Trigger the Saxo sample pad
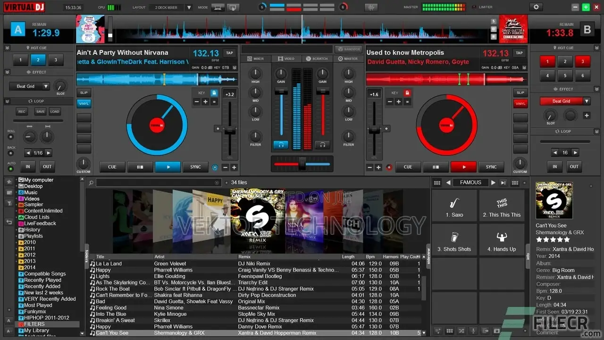Screen dimensions: 604x340 tap(454, 206)
